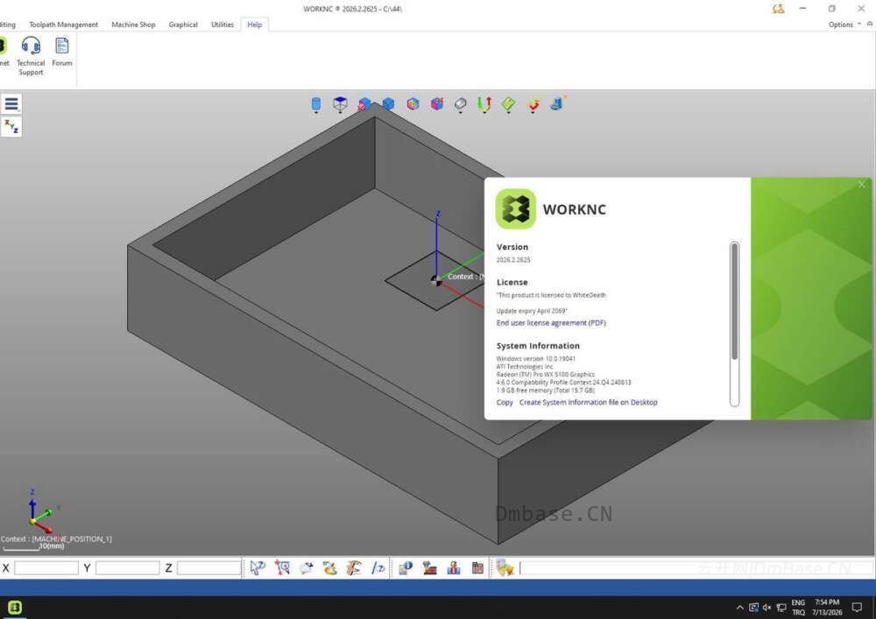Click the Y coordinate input field
This screenshot has height=619, width=876.
coord(127,568)
